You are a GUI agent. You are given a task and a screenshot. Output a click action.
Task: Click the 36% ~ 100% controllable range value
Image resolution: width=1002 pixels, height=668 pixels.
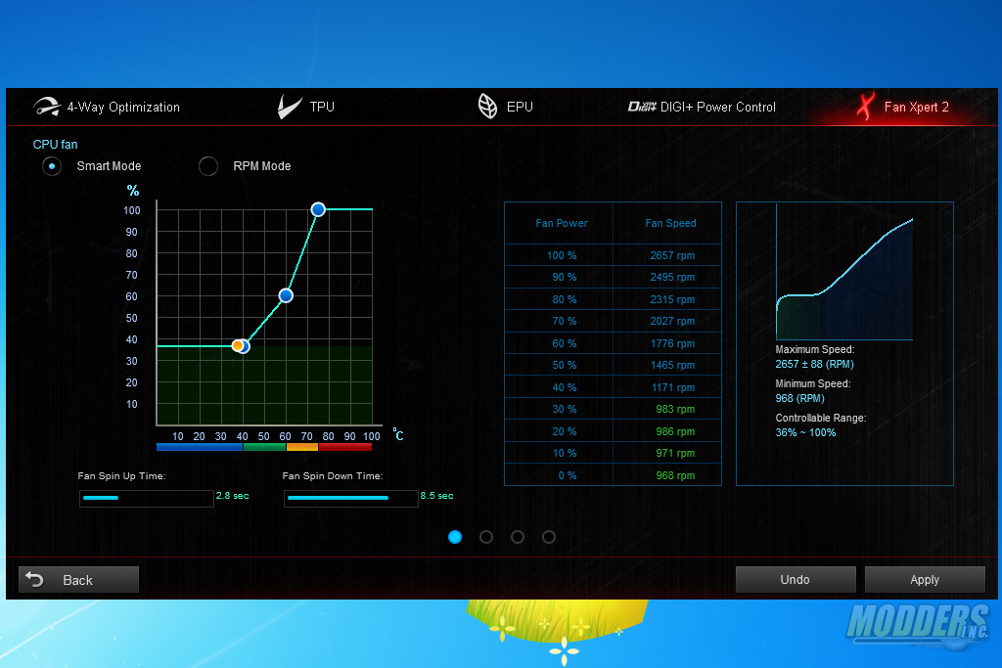805,433
